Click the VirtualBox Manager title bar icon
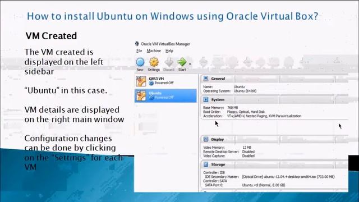 pyautogui.click(x=137, y=44)
